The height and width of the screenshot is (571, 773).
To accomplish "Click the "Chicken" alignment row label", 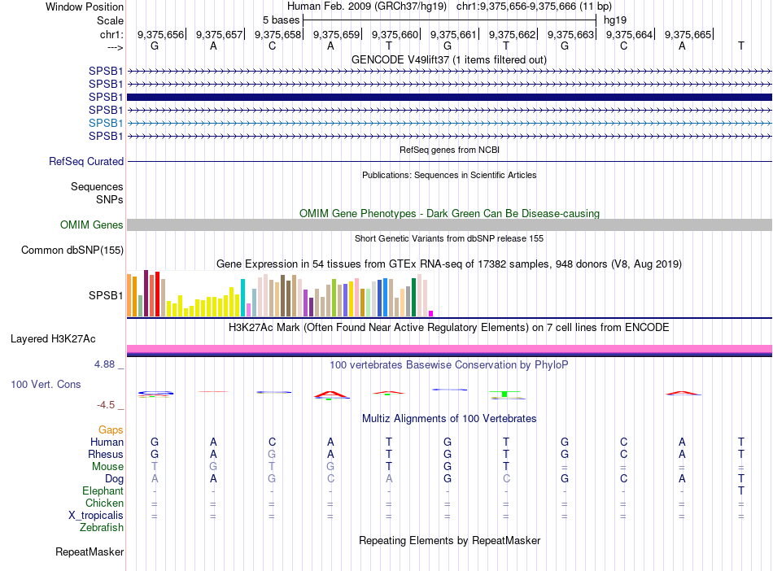I will [x=104, y=503].
